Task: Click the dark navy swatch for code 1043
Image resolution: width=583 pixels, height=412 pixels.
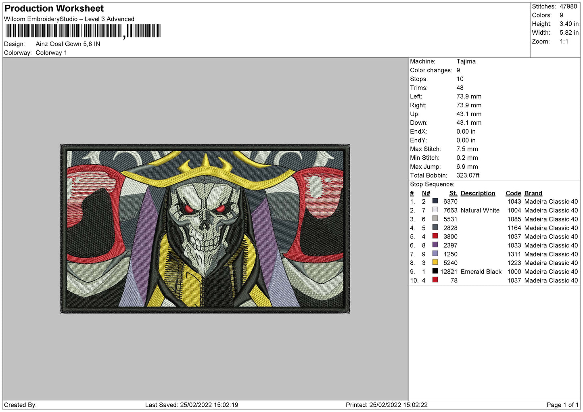Action: point(435,201)
